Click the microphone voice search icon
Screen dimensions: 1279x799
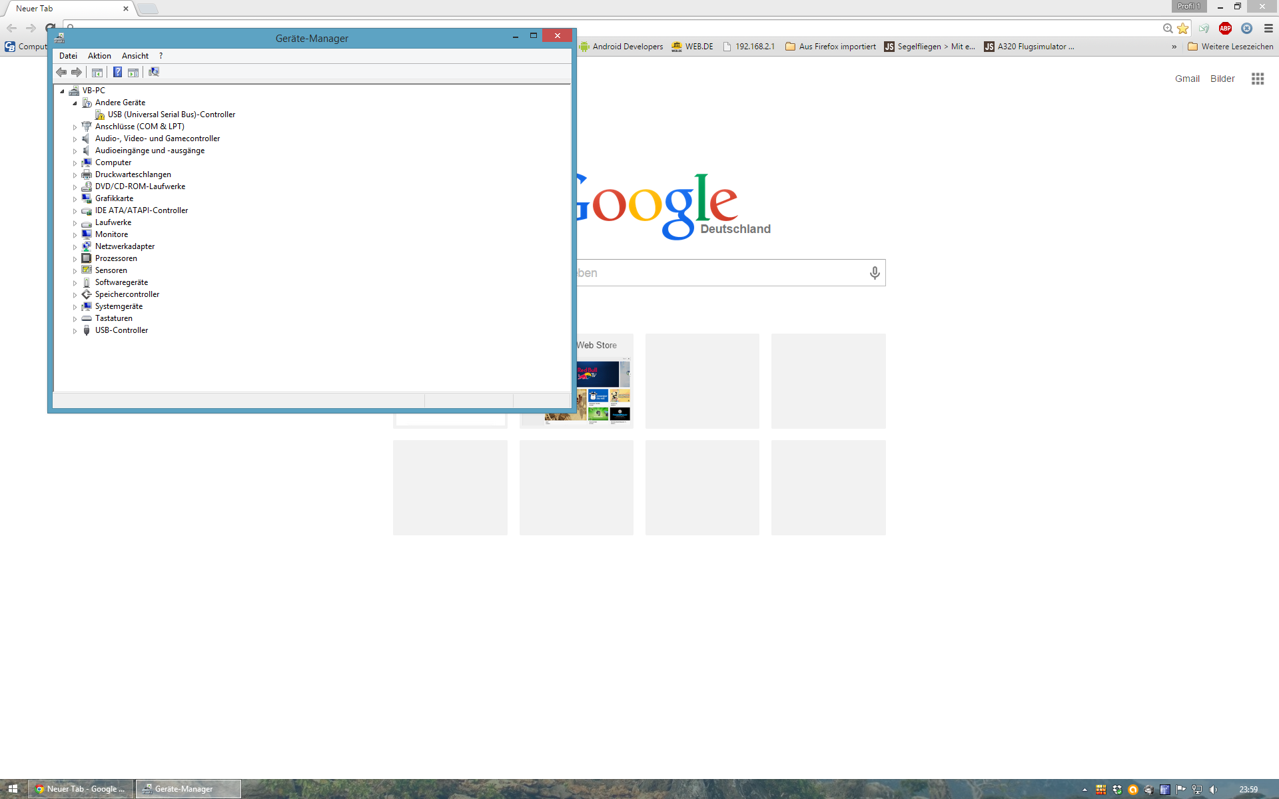pos(875,273)
